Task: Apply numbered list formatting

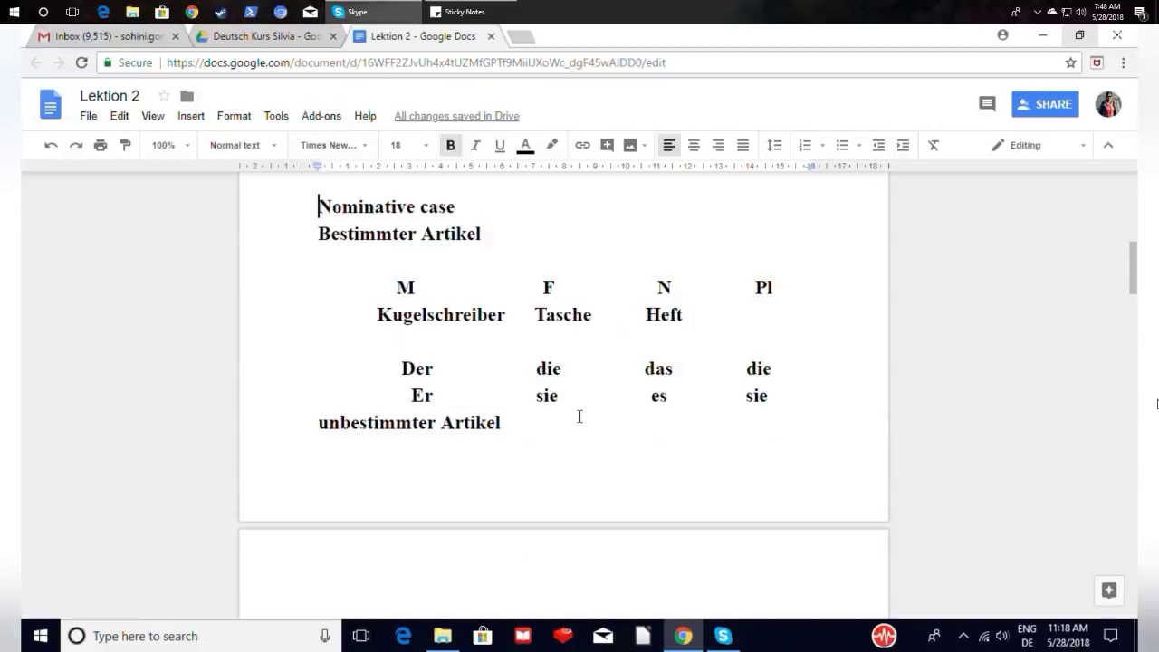Action: pyautogui.click(x=805, y=145)
